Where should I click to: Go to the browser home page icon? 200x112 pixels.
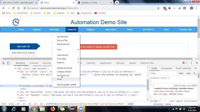(18, 8)
